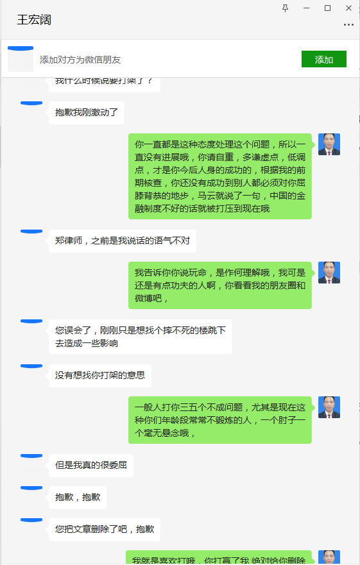The image size is (360, 565).
Task: Click the green 添加 button
Action: pyautogui.click(x=324, y=59)
